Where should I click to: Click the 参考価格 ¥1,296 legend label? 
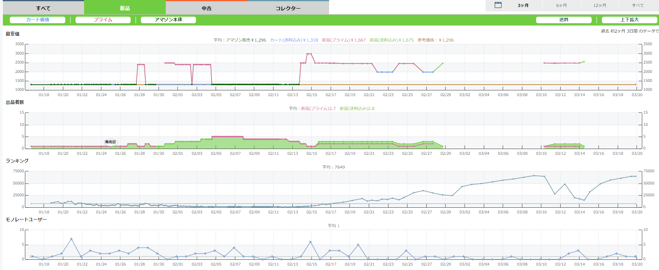[435, 40]
